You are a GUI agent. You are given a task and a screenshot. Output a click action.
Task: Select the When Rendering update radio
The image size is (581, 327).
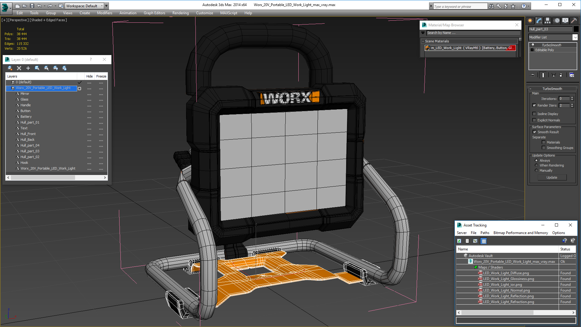pos(537,165)
